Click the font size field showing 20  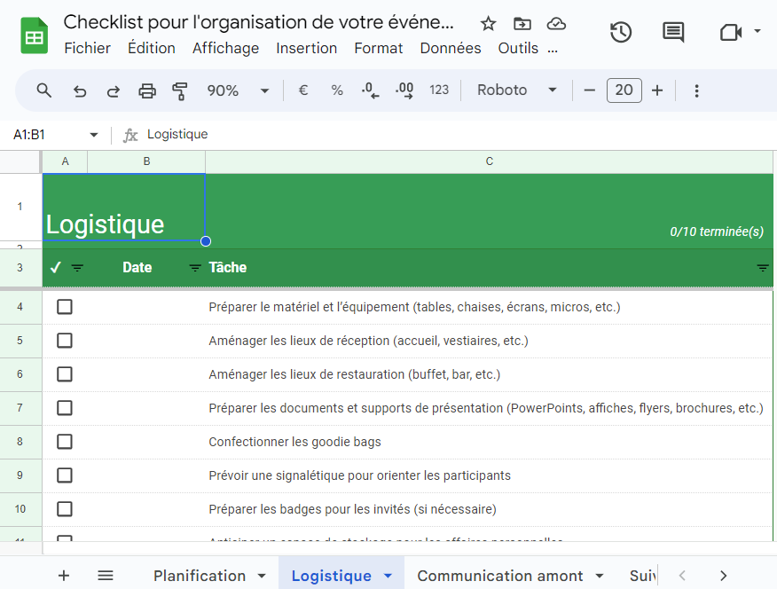coord(624,90)
